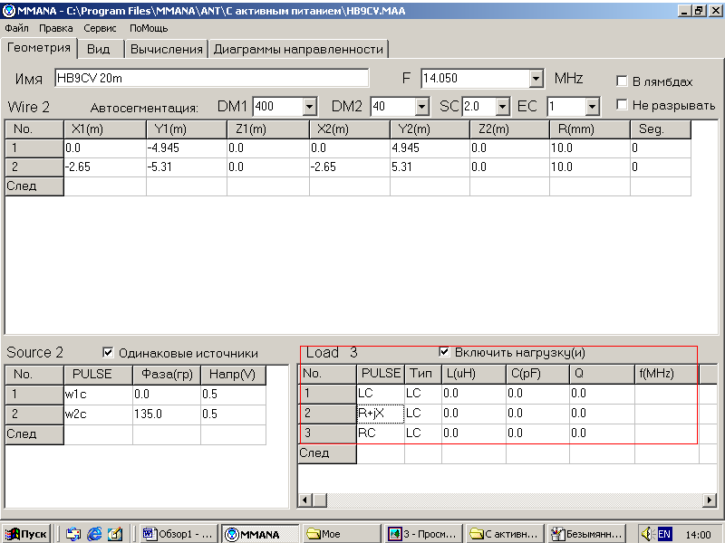The image size is (725, 543).
Task: Open the Правка menu
Action: click(55, 28)
